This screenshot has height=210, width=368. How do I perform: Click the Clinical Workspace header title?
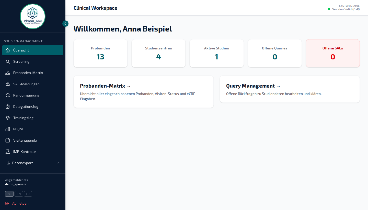95,8
